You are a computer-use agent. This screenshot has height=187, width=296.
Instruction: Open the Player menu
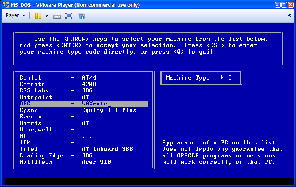12,15
